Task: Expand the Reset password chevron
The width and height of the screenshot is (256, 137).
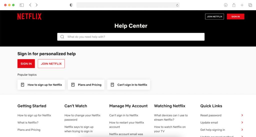Action: pyautogui.click(x=242, y=115)
